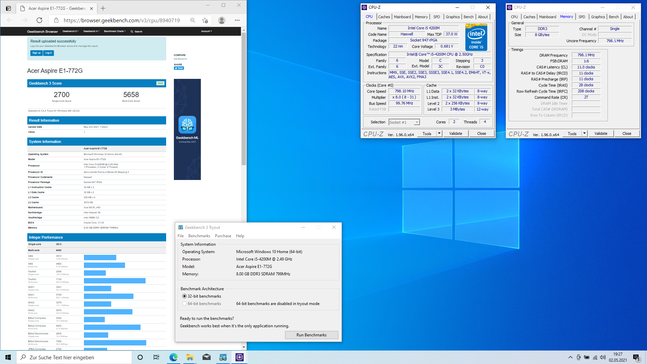Switch to CPU-Z via taskbar icon
This screenshot has width=647, height=364.
(x=240, y=357)
